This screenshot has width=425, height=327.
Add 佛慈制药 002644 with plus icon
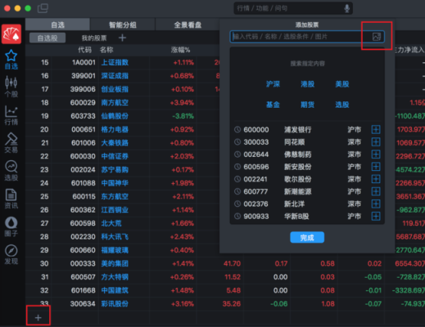pyautogui.click(x=376, y=155)
